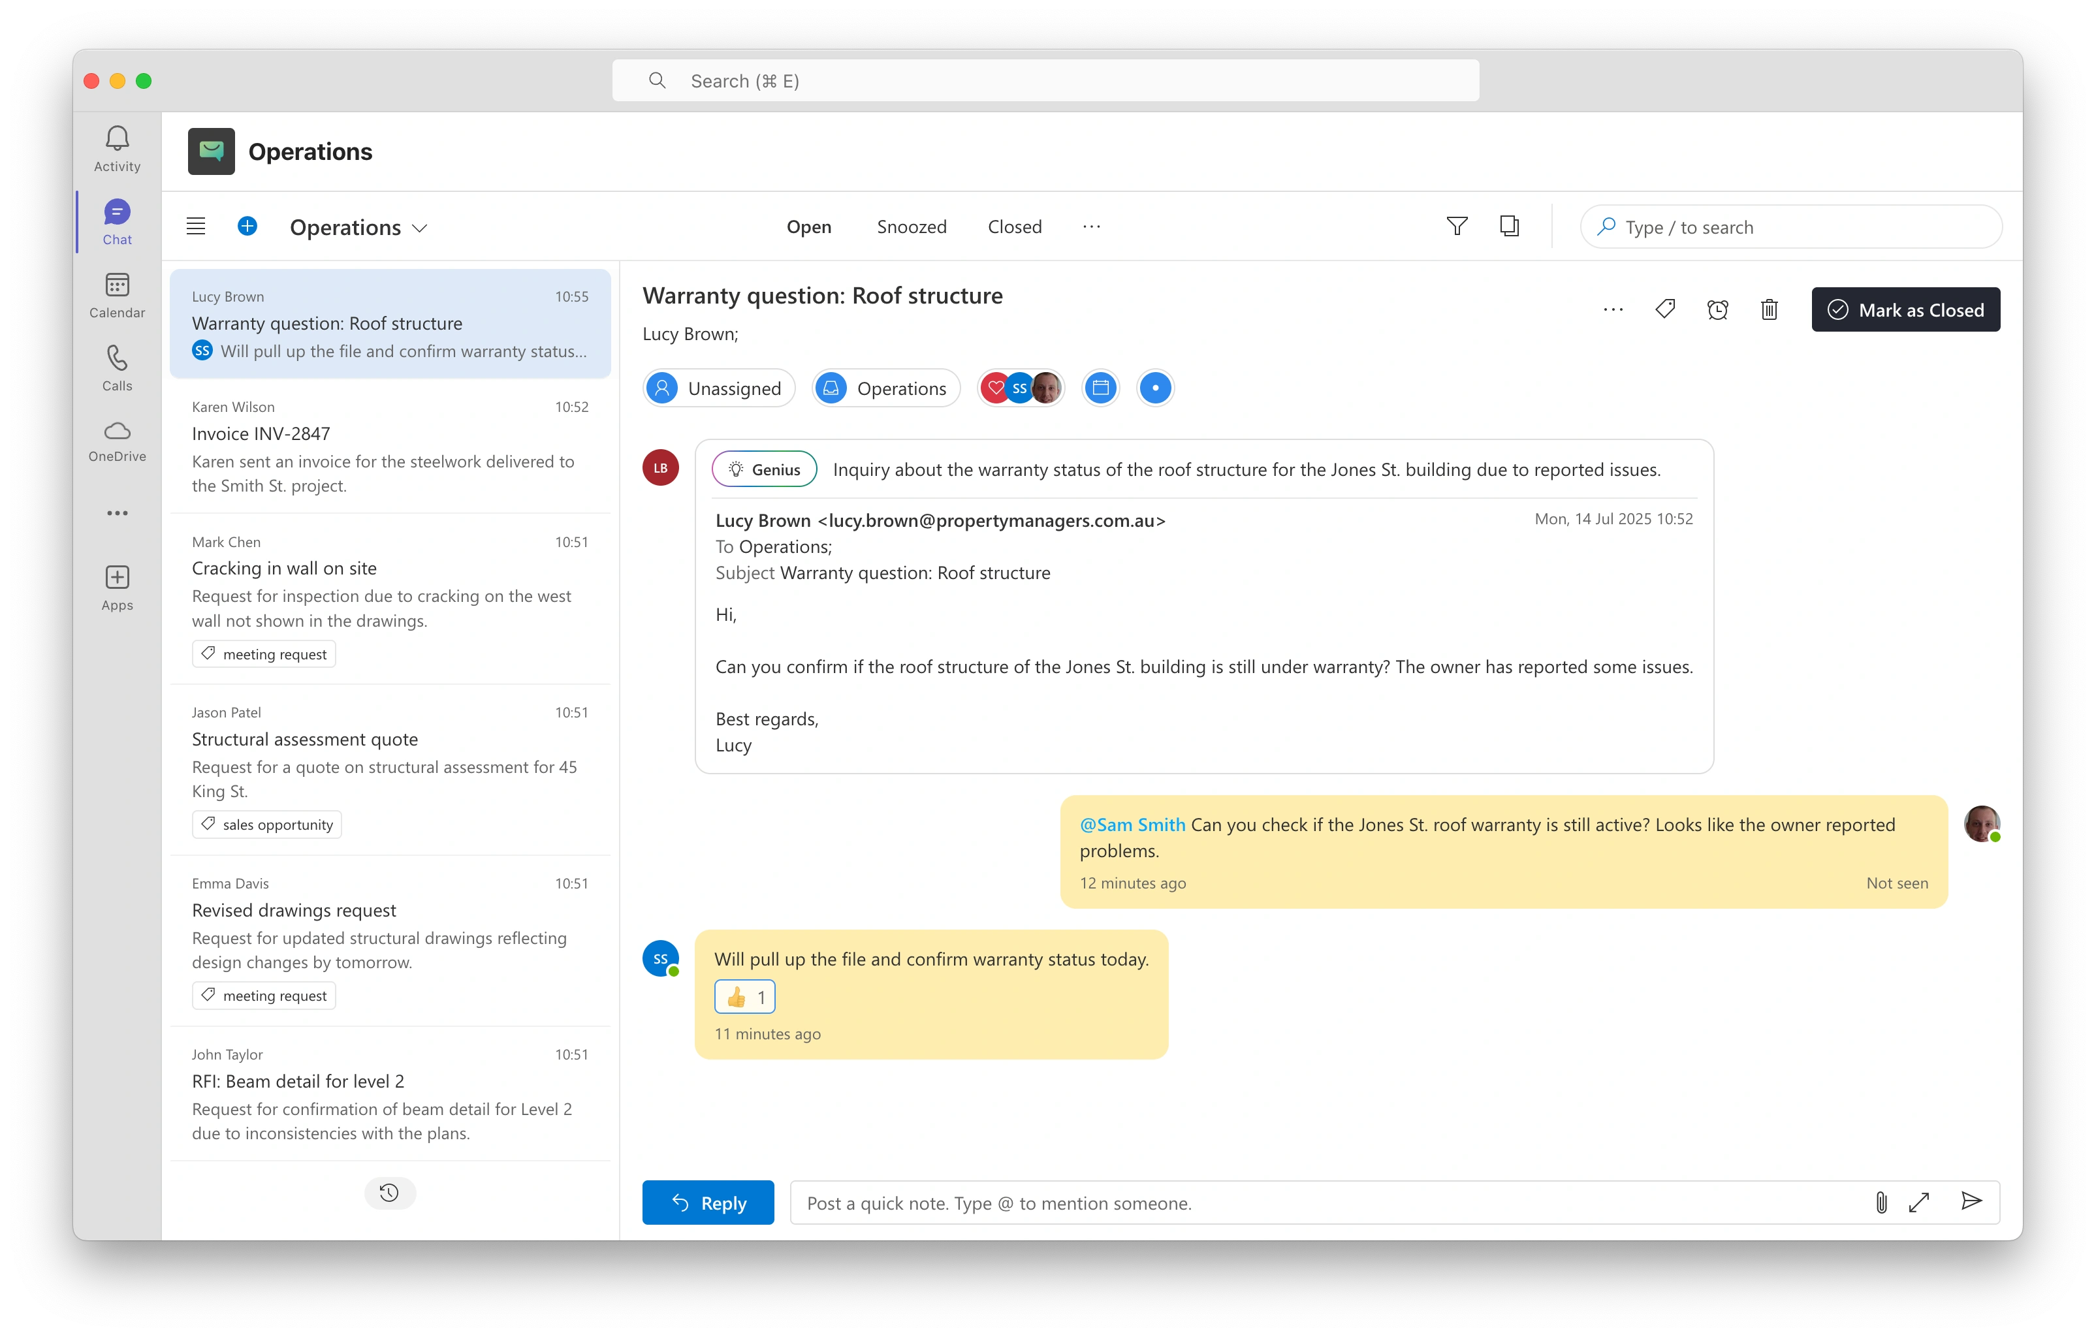Create new item with blue plus icon

pos(247,227)
